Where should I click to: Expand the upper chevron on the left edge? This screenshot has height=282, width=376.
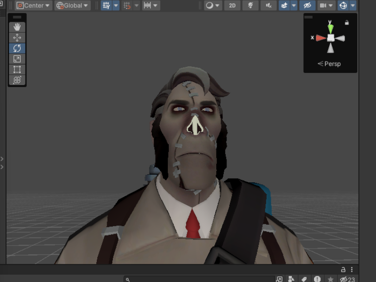[2, 159]
